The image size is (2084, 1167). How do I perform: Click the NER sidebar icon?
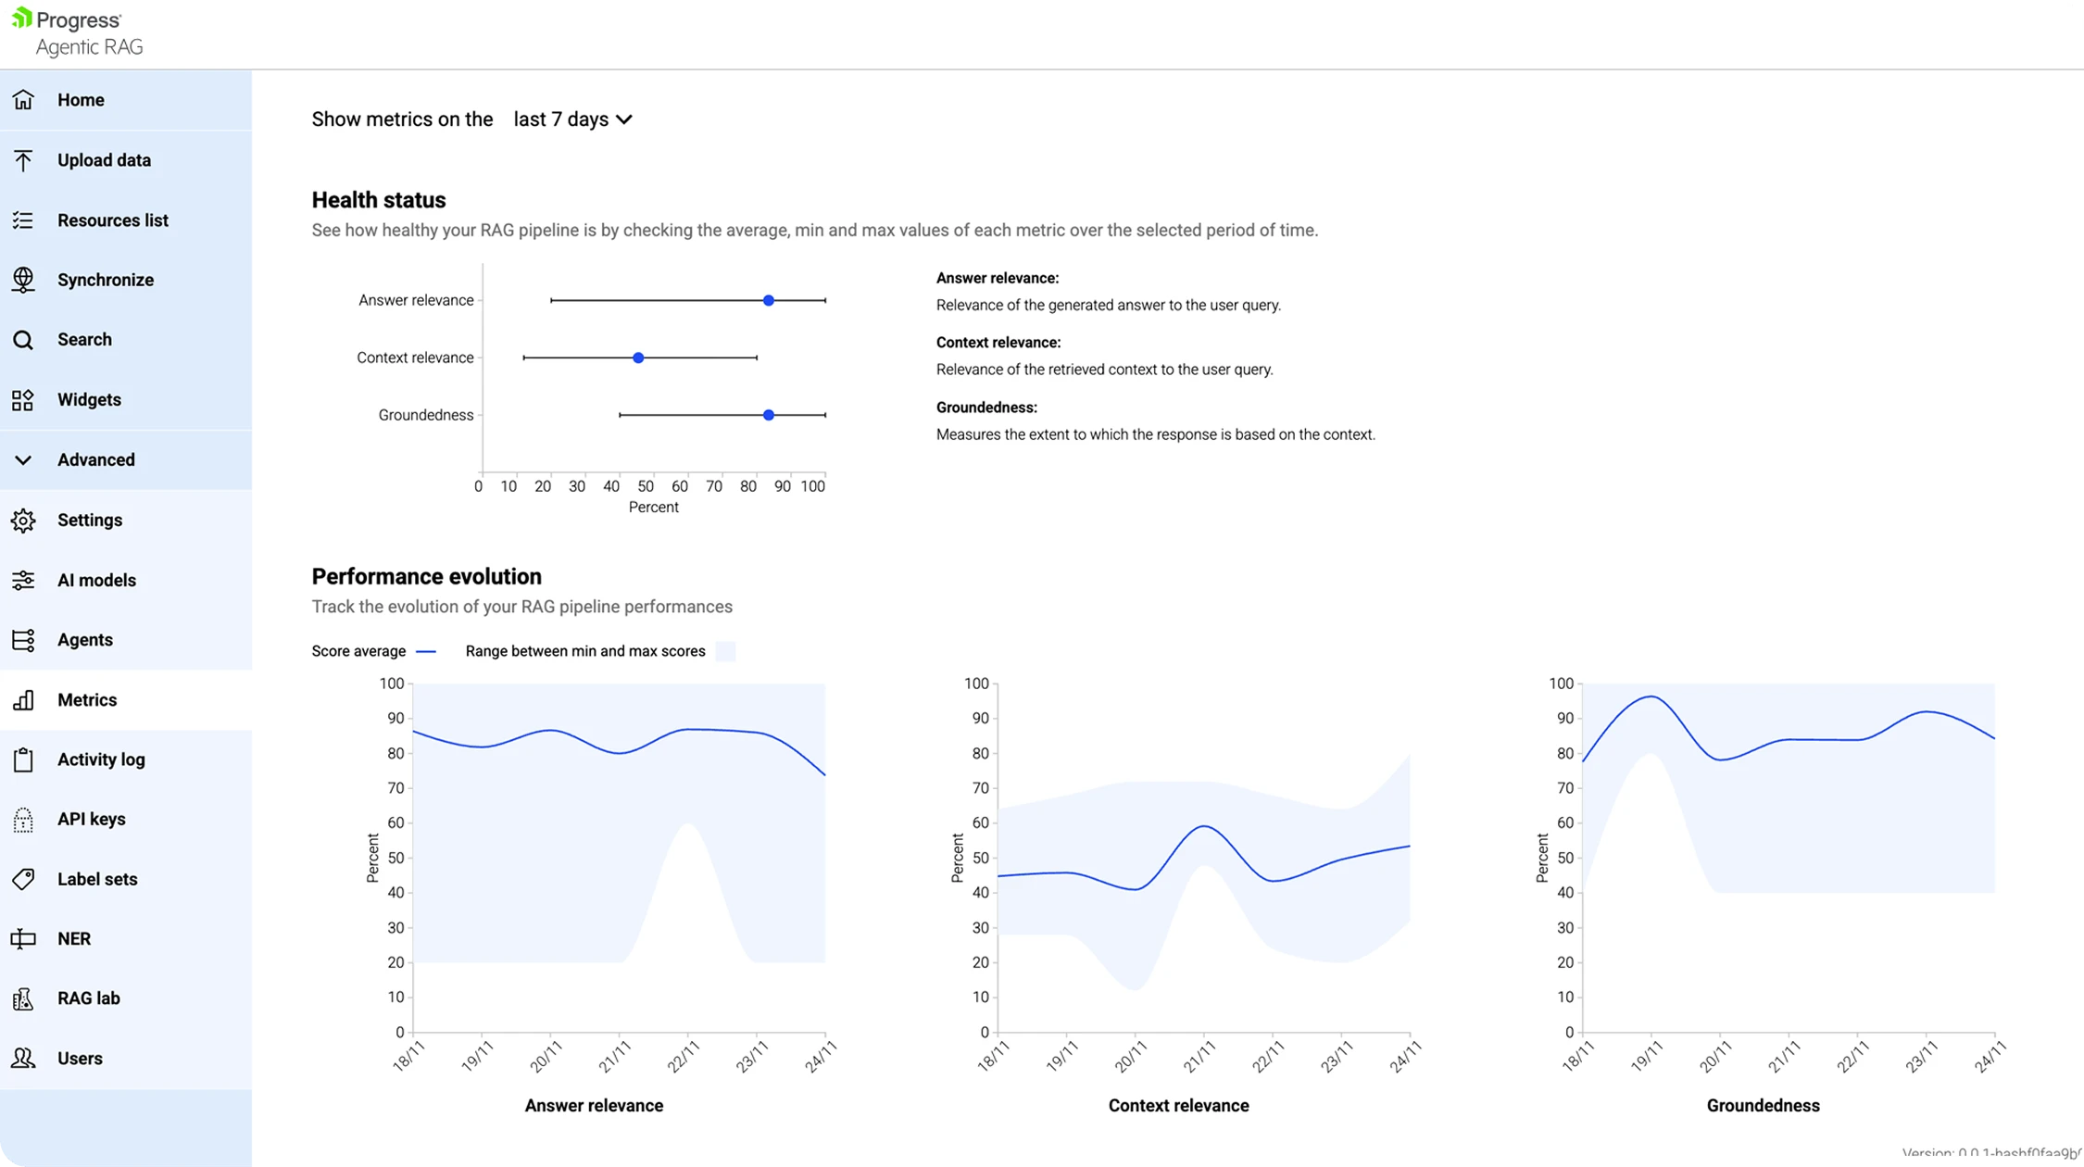point(23,939)
